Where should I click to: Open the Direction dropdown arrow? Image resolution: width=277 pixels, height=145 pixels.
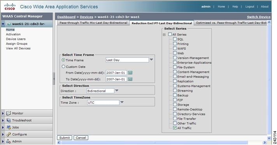point(117,91)
